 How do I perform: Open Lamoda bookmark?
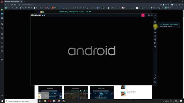[78, 8]
